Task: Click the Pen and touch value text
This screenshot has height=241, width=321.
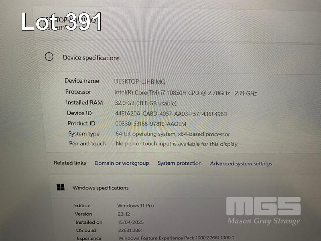Action: click(177, 144)
